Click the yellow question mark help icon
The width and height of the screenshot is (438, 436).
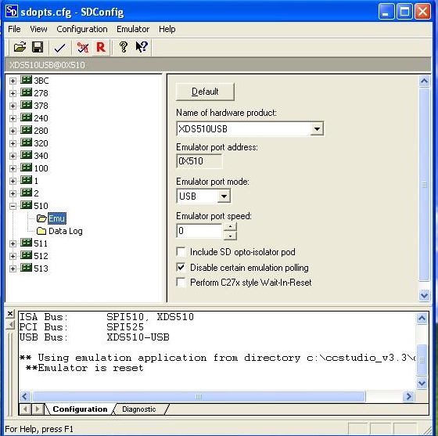pyautogui.click(x=124, y=47)
